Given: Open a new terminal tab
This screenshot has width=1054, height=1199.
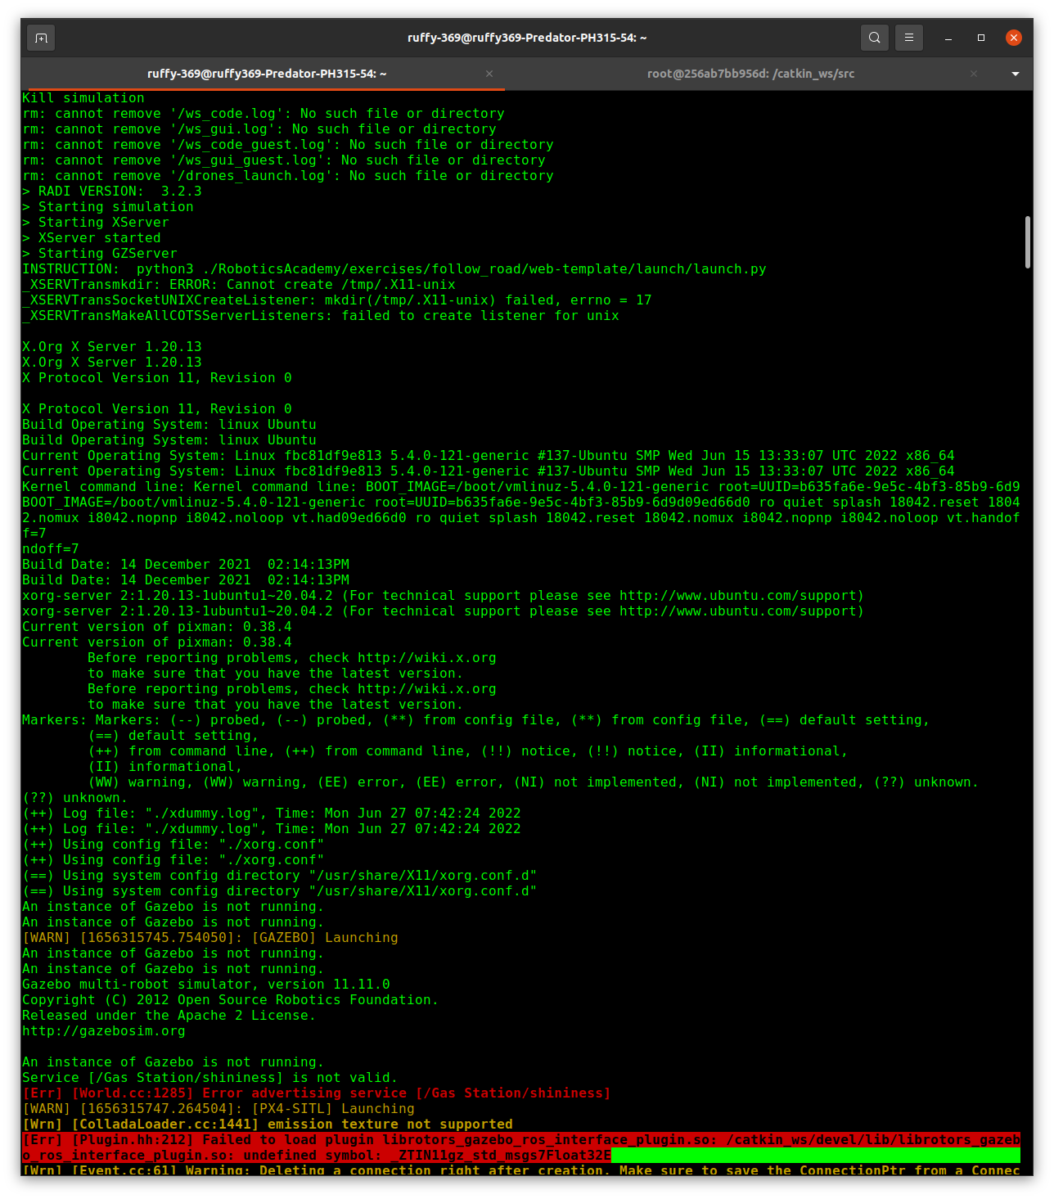Looking at the screenshot, I should coord(41,38).
